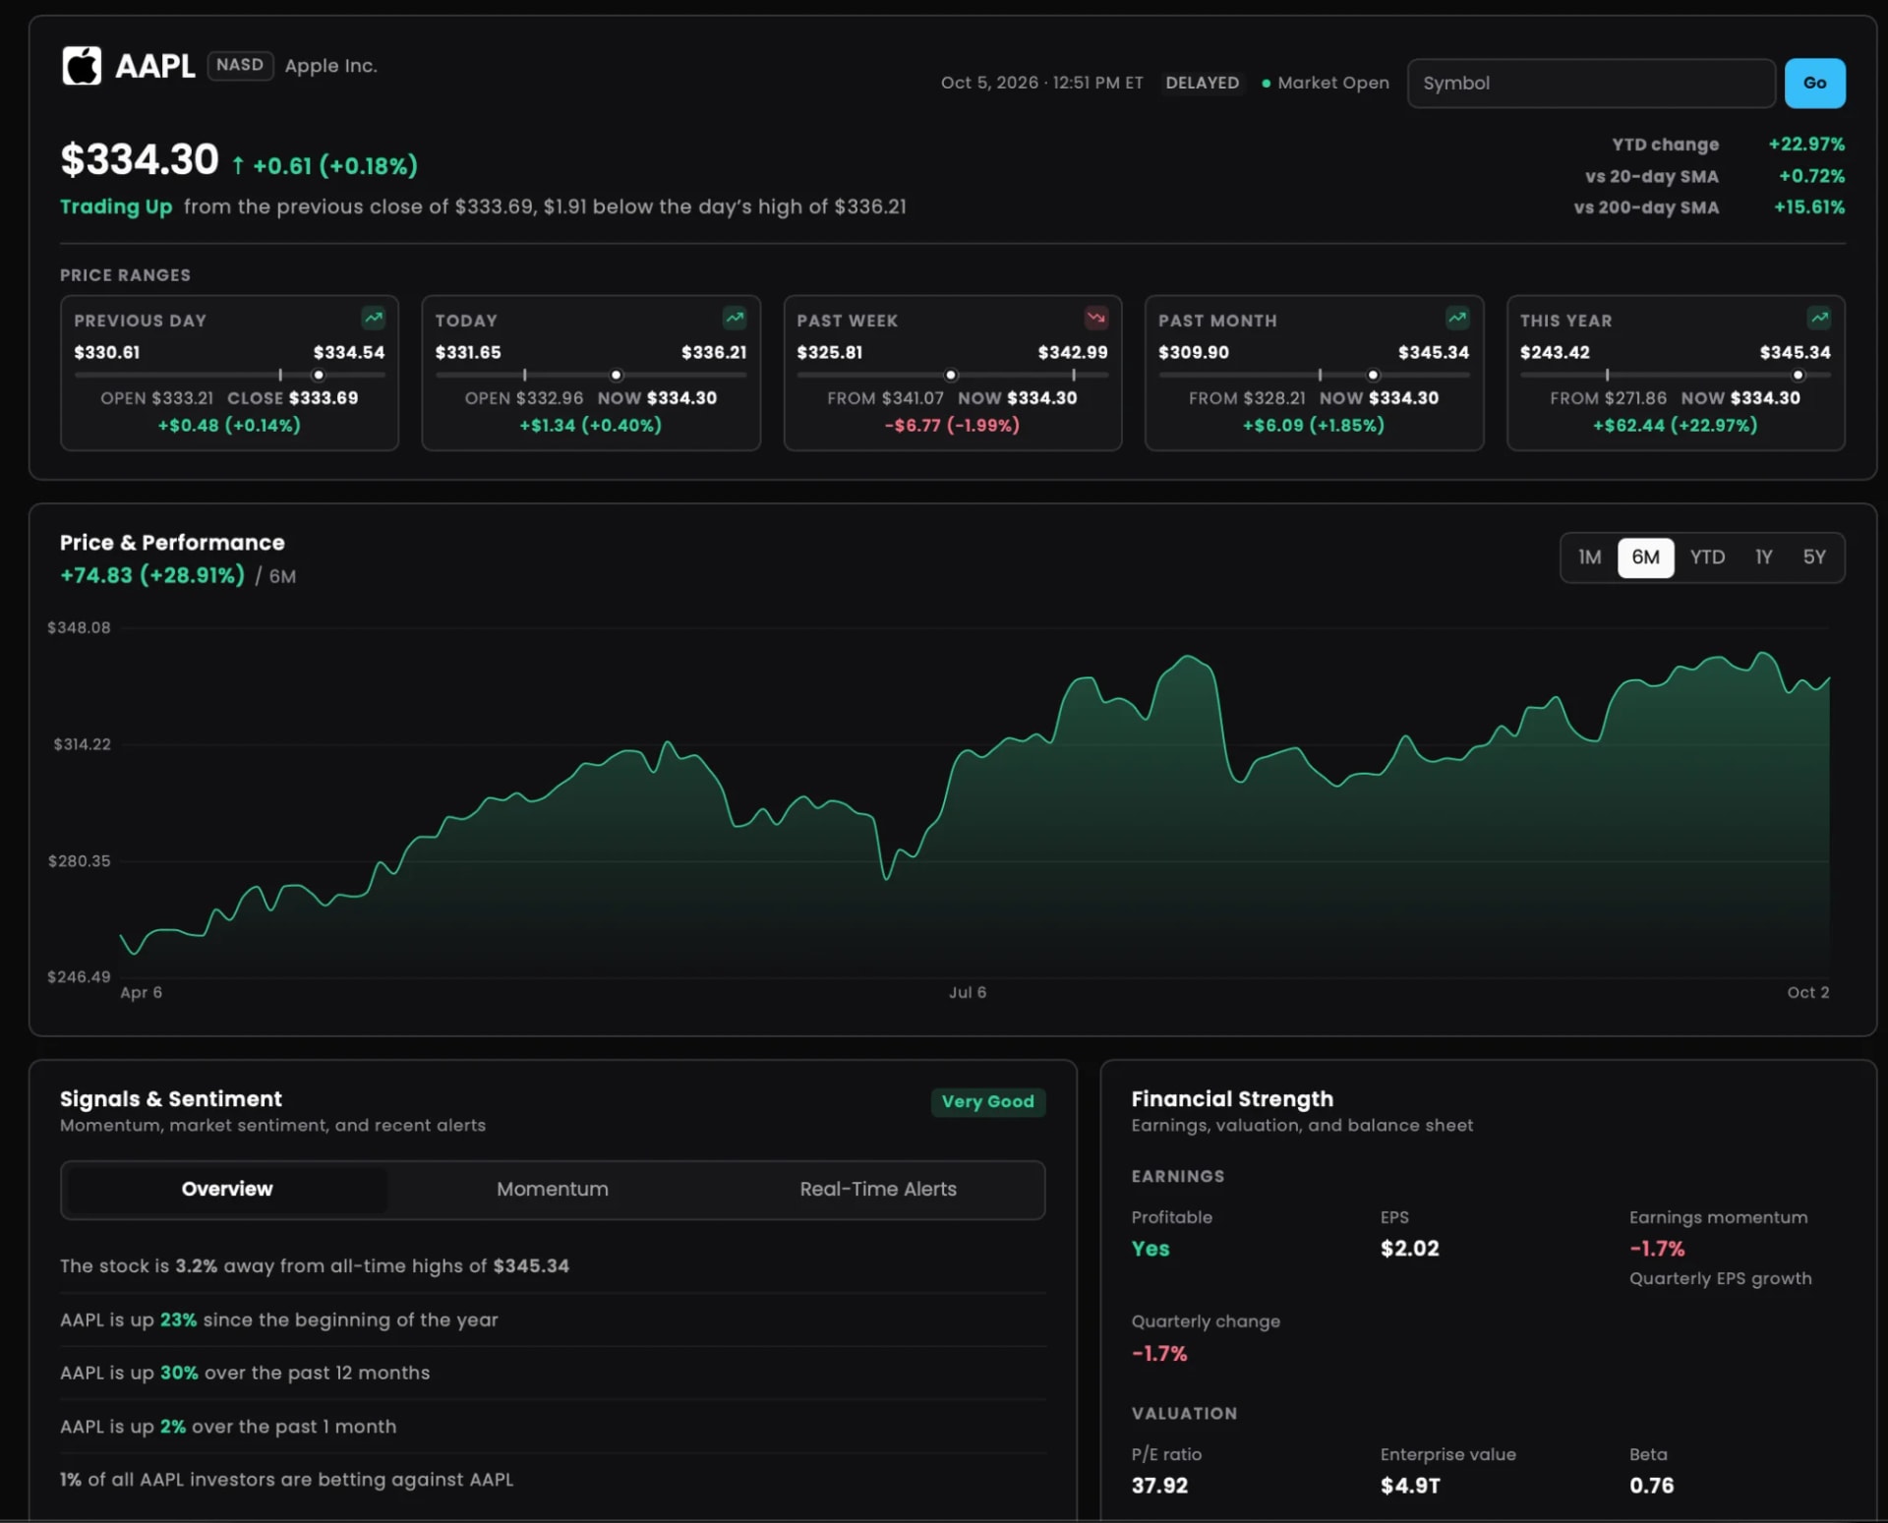This screenshot has height=1523, width=1888.
Task: Click the $334.30 current price headline
Action: coord(140,159)
